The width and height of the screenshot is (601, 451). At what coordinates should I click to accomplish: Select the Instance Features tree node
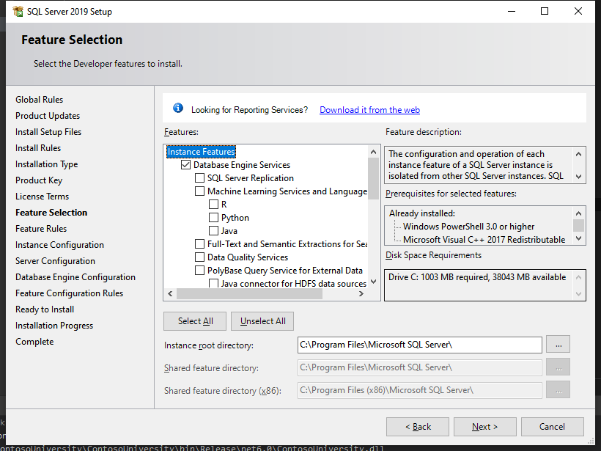[201, 152]
